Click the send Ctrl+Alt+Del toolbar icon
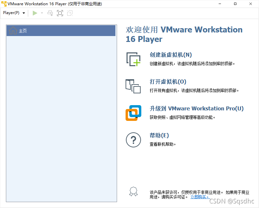Screen dimensions: 259x208 [50, 13]
